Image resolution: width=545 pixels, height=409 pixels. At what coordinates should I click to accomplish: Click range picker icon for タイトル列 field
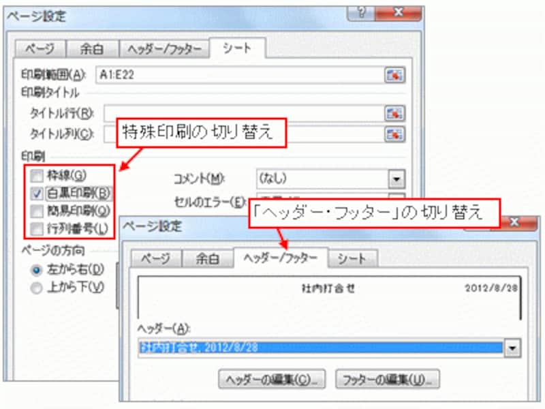tap(395, 134)
